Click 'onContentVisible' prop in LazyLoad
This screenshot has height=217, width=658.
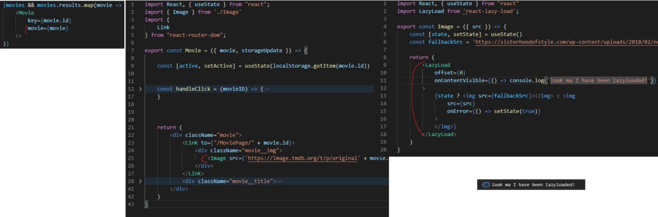[x=461, y=80]
